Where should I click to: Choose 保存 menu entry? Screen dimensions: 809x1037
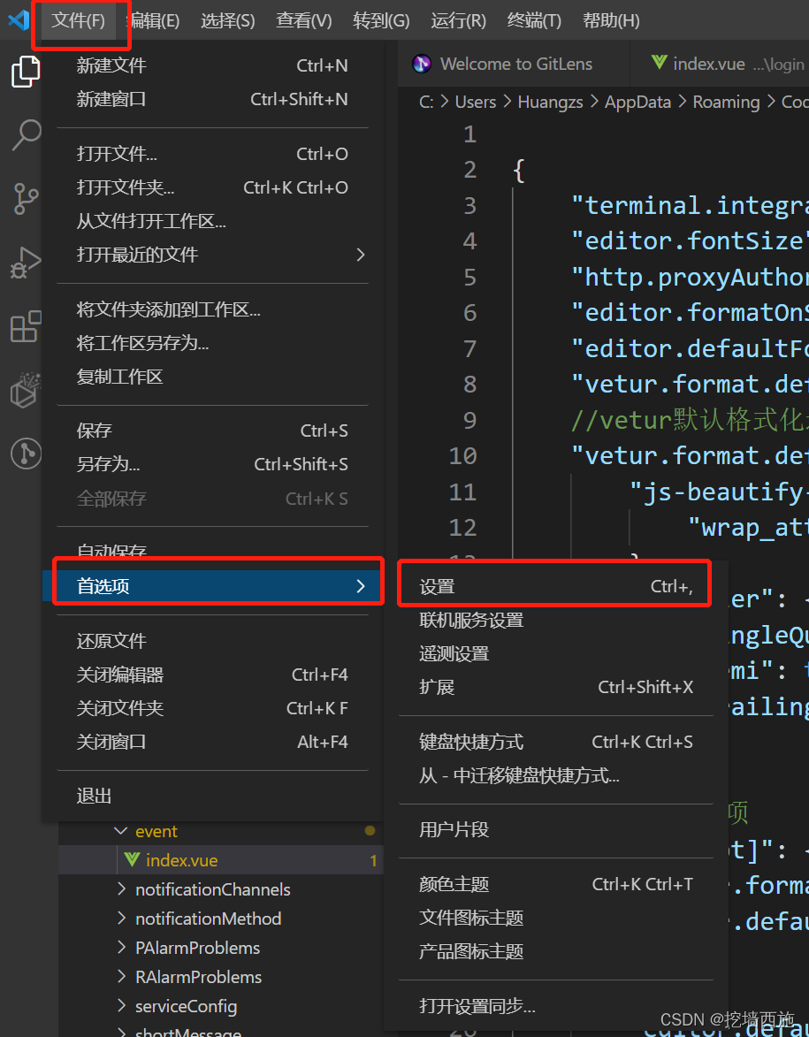(x=212, y=431)
